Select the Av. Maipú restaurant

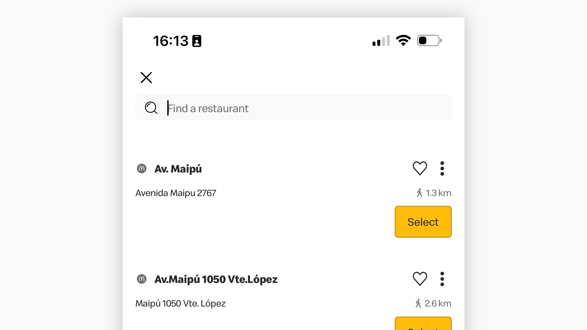tap(423, 222)
